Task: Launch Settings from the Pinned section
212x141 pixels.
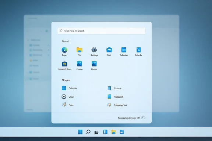Action: pyautogui.click(x=94, y=51)
